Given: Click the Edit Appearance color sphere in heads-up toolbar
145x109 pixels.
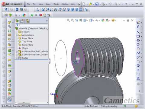Looking at the screenshot, I should click(103, 20).
